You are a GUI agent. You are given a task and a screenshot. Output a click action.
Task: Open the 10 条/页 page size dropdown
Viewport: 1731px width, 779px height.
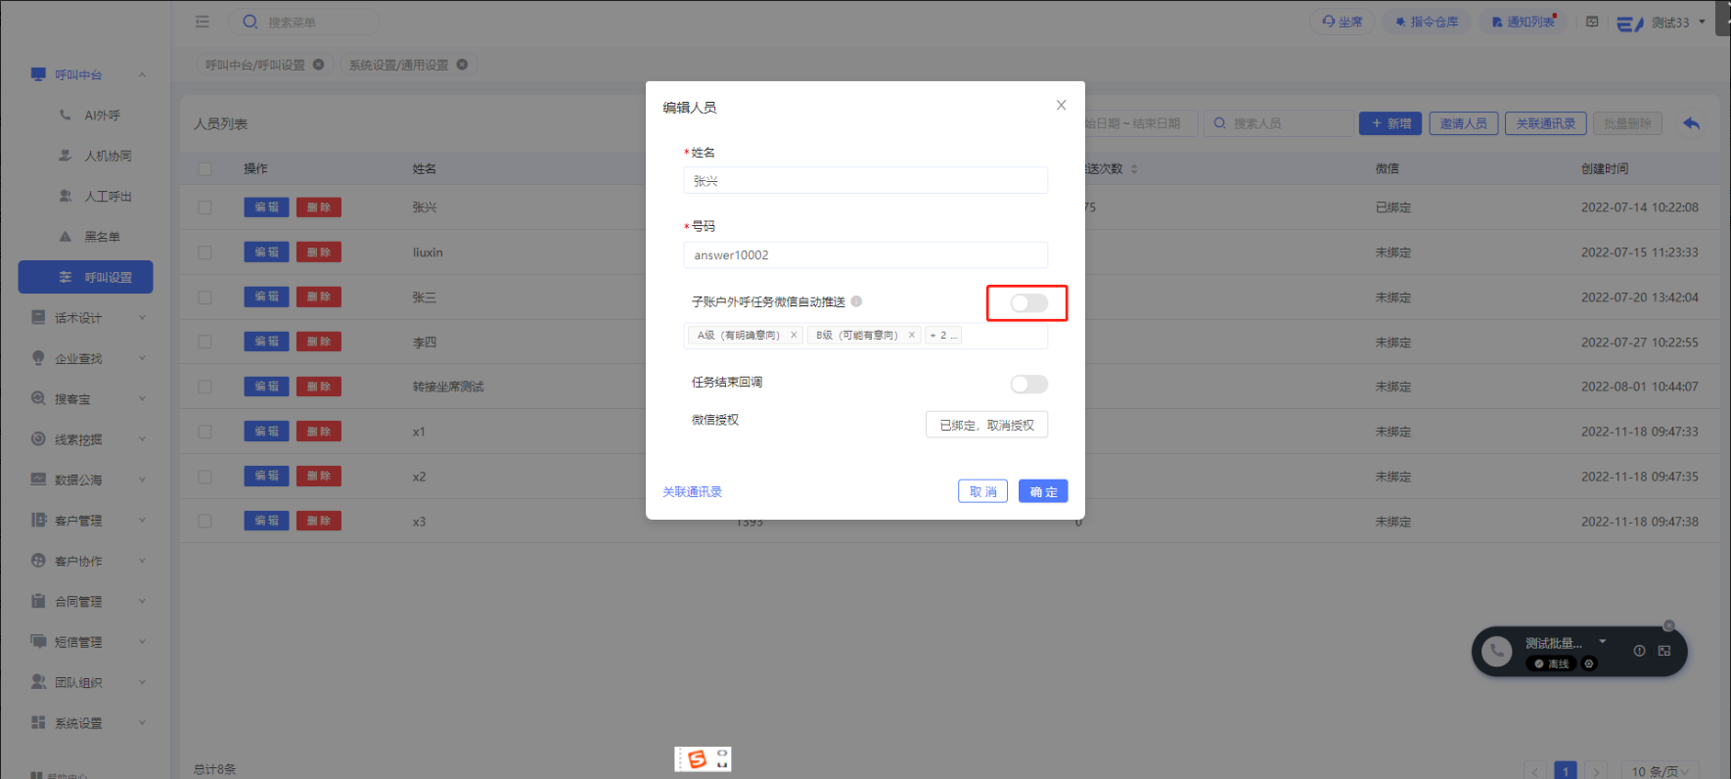[x=1660, y=771]
